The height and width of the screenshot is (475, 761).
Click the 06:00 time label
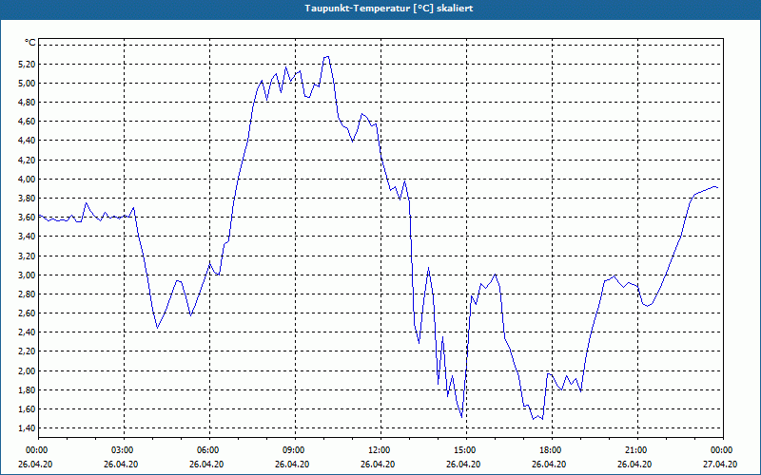coord(208,450)
